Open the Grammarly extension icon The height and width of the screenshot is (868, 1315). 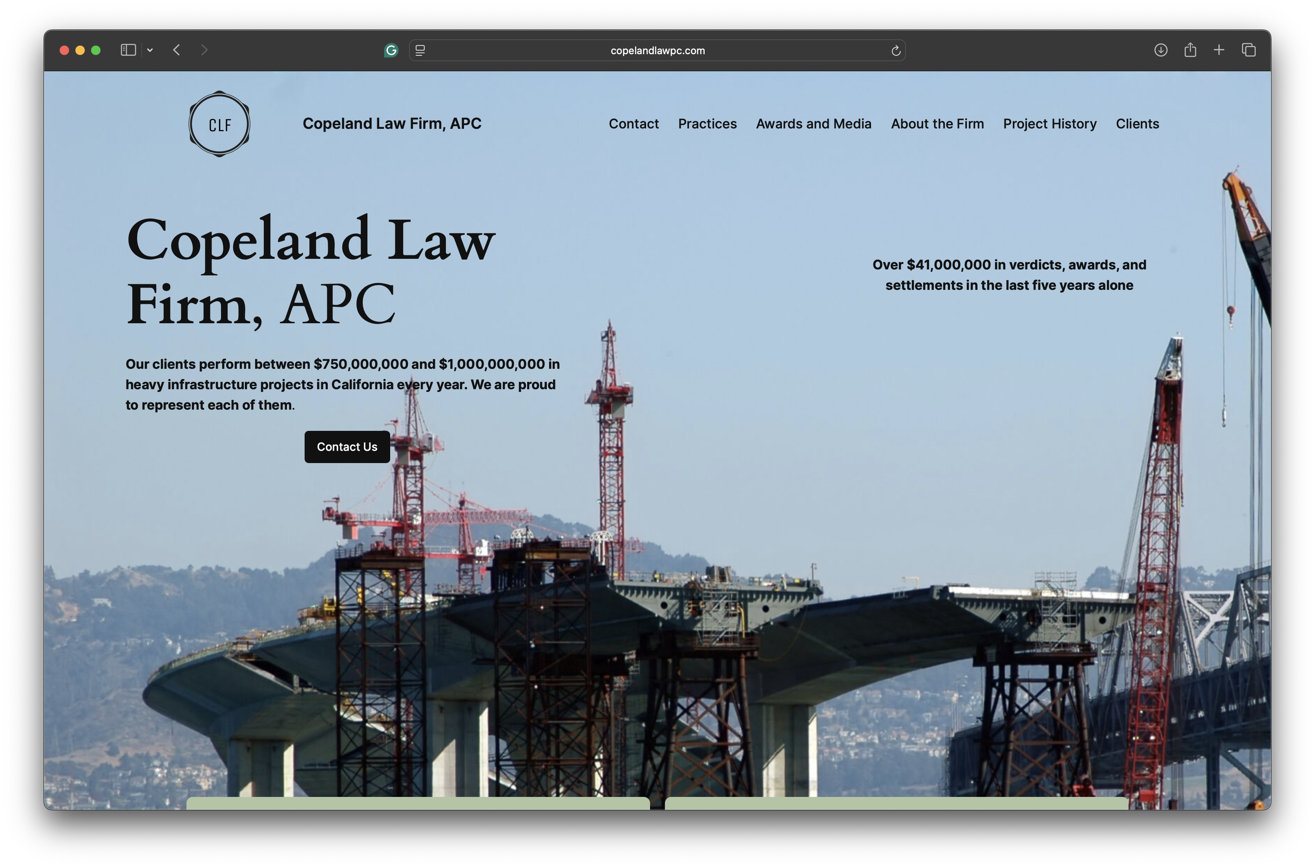[x=391, y=50]
